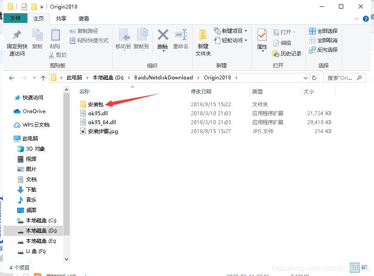The width and height of the screenshot is (374, 276).
Task: Click Select None (全部取消)
Action: click(323, 41)
